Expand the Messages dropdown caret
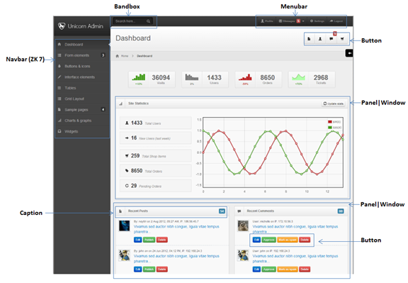The width and height of the screenshot is (408, 283). (x=303, y=21)
